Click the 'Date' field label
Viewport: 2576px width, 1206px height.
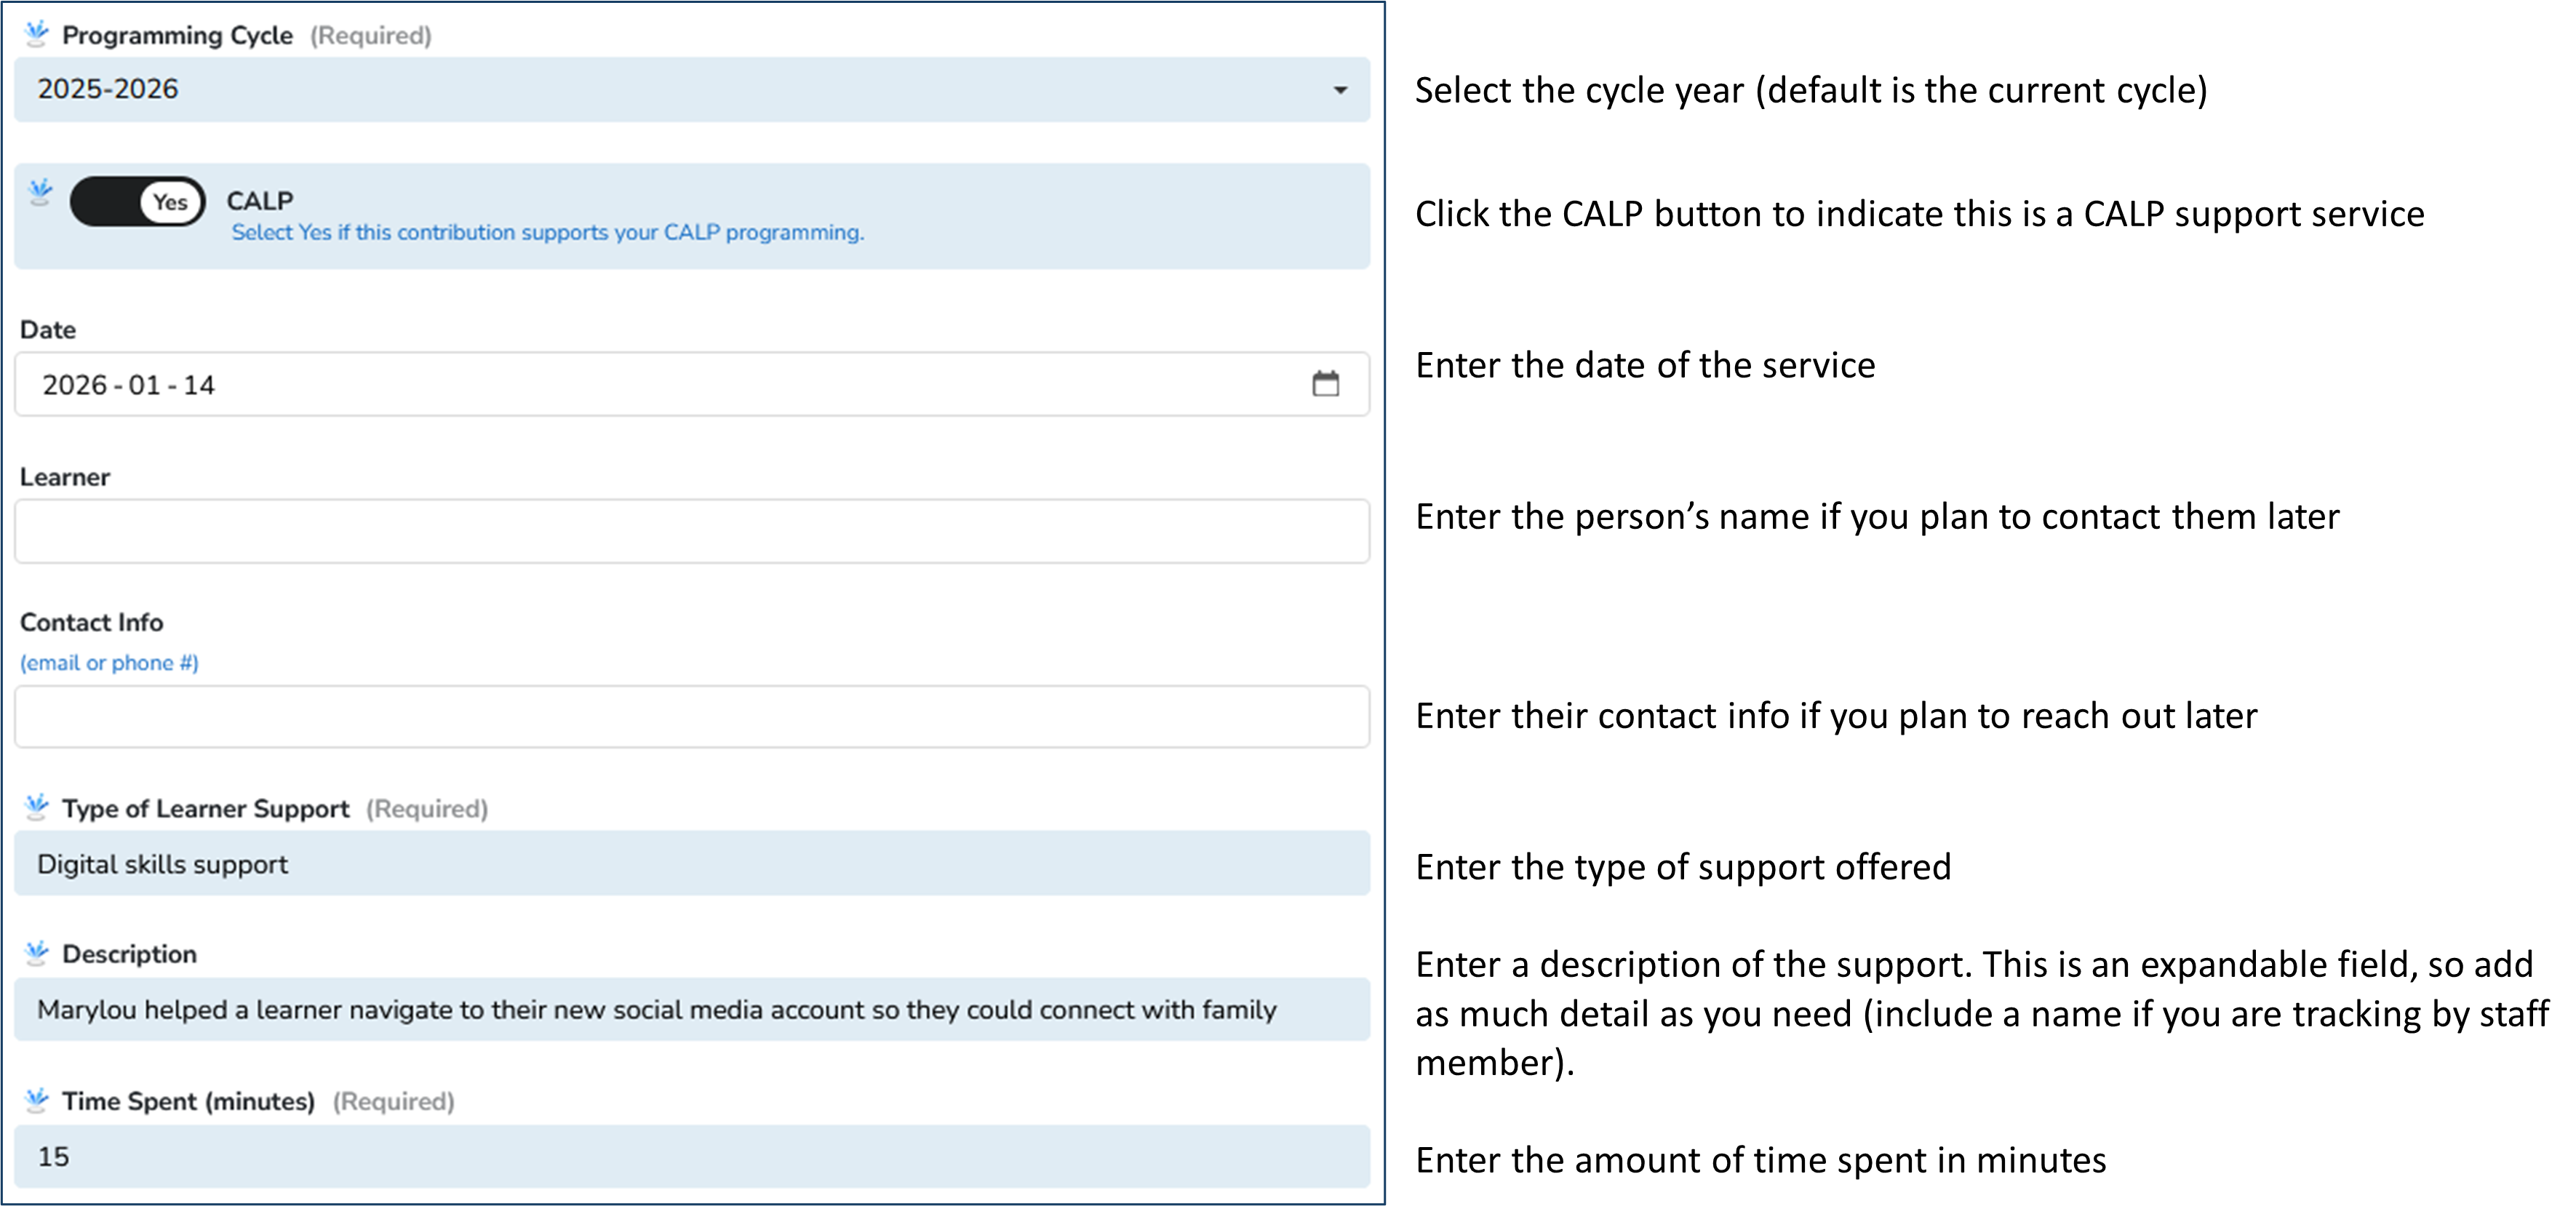pos(48,330)
